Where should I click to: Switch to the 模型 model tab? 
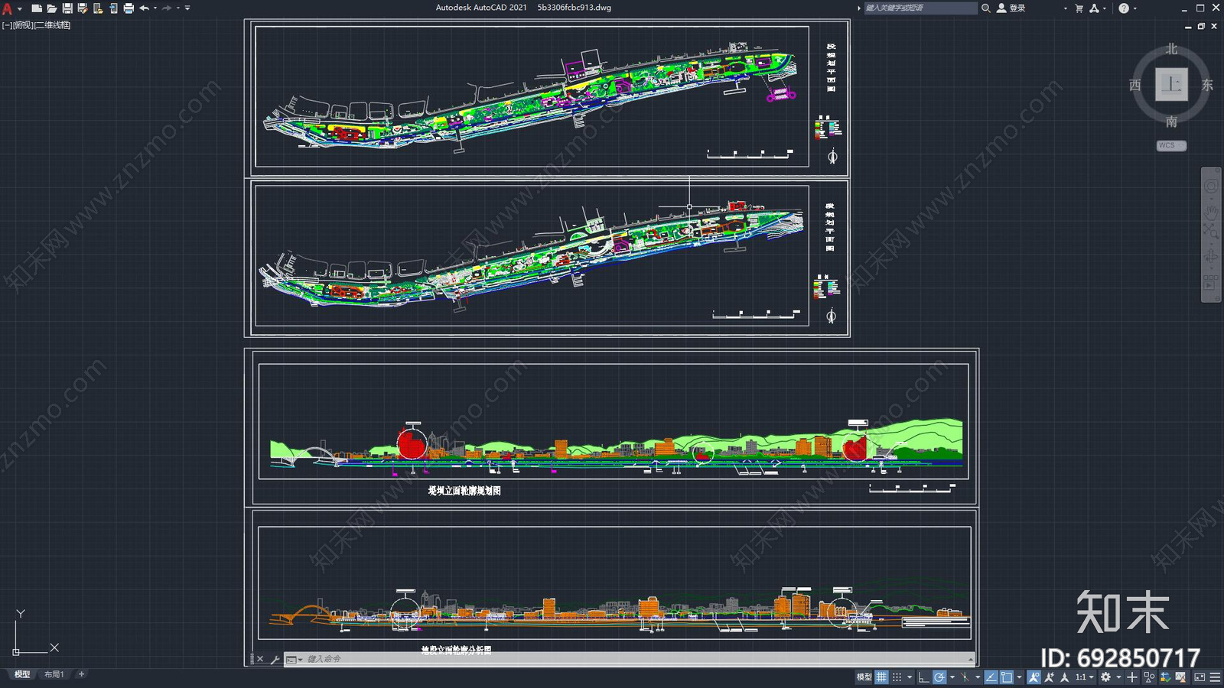coord(22,674)
